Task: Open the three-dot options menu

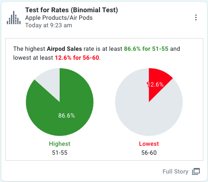Action: (196, 17)
